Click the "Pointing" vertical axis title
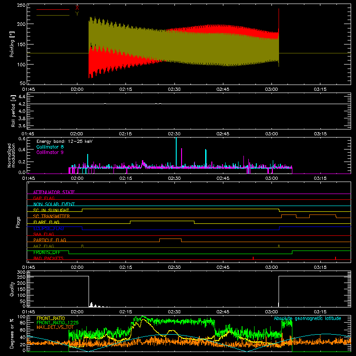 (x=12, y=44)
